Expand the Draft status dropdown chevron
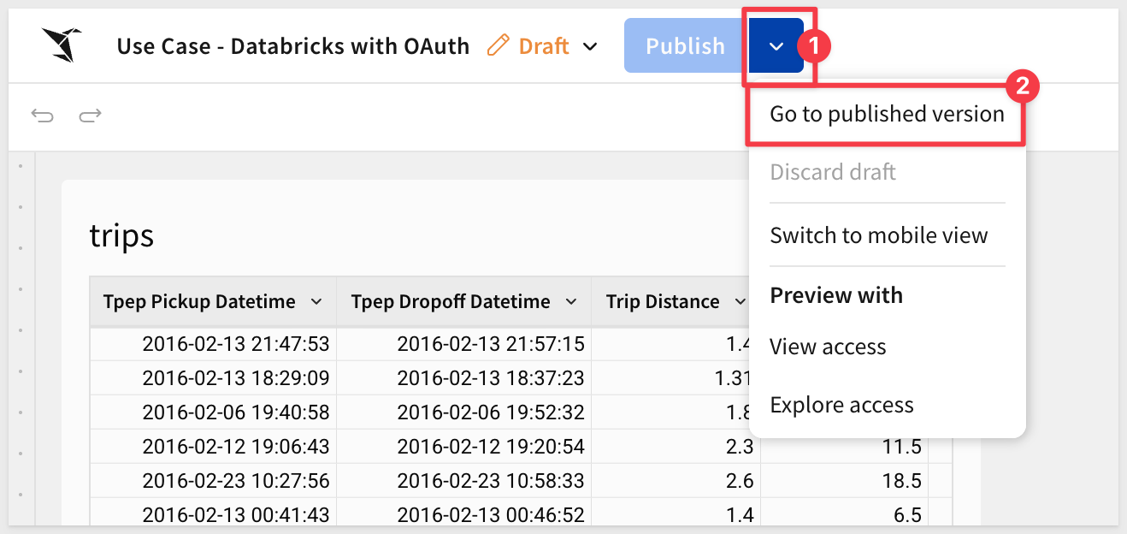Screen dimensions: 1127x534 (590, 46)
